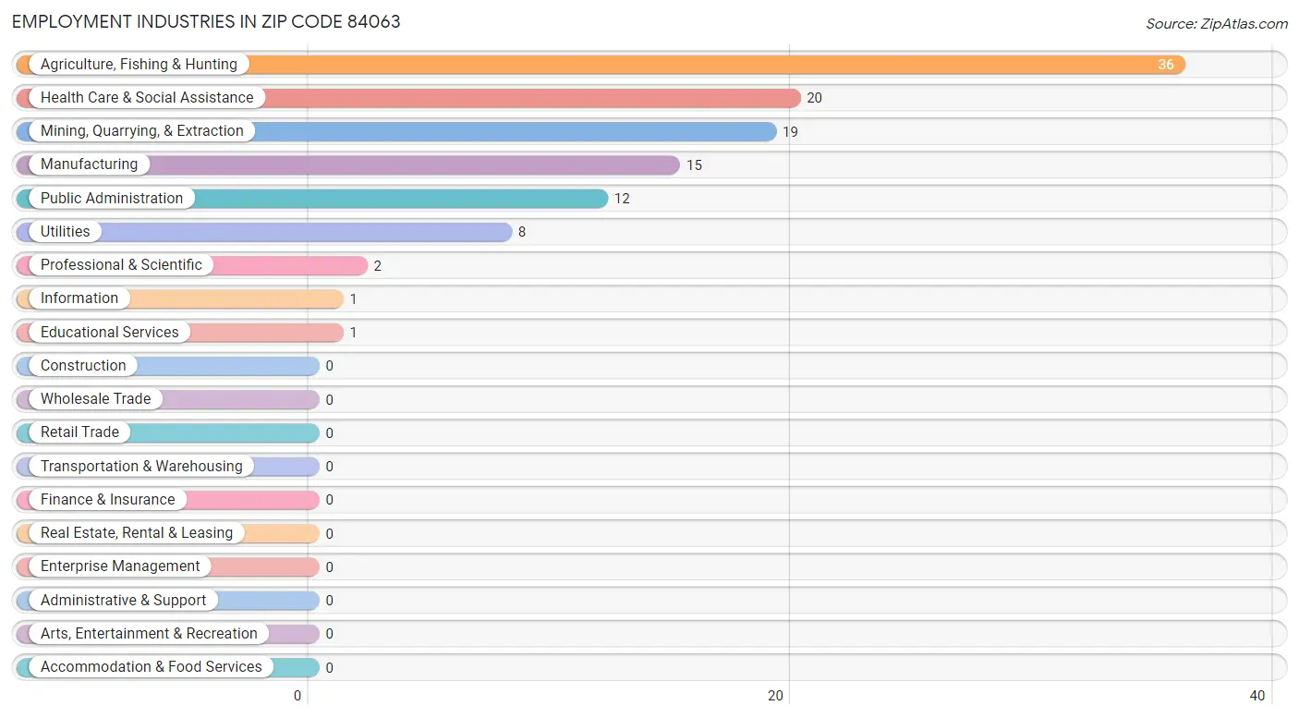Click the x-axis label 20
The image size is (1299, 718).
(x=777, y=696)
